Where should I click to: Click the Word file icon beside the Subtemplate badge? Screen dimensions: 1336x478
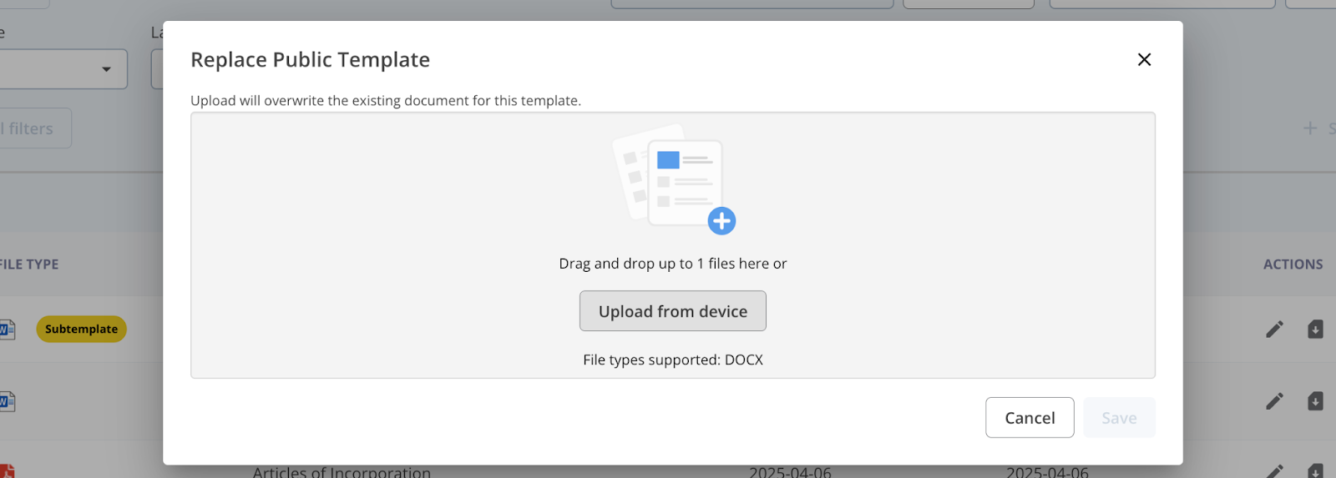(7, 330)
